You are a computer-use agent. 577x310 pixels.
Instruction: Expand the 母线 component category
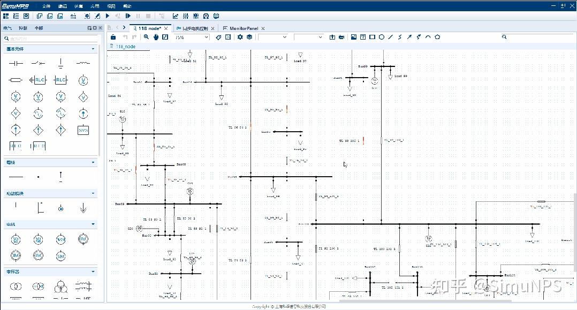92,162
